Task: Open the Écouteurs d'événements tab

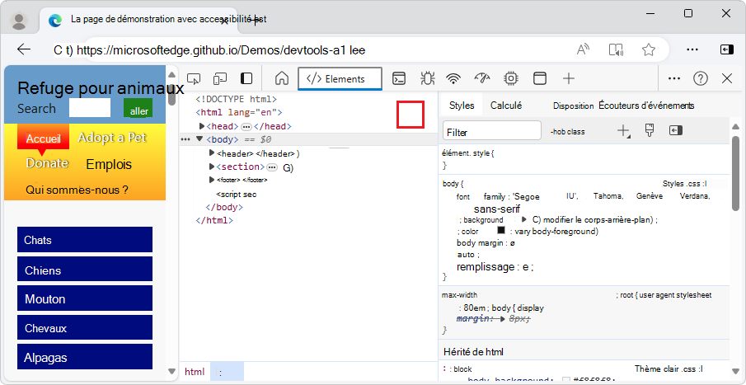Action: 646,106
